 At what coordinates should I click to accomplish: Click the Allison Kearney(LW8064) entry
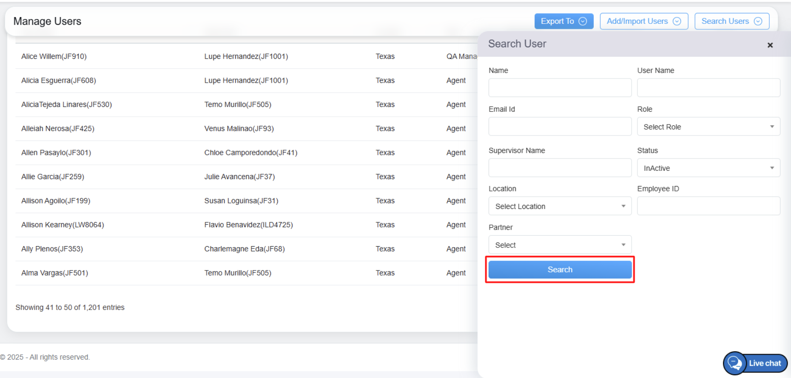[63, 225]
